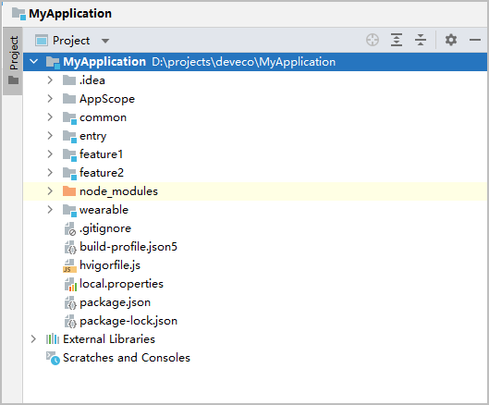This screenshot has width=489, height=405.
Task: Open the Project panel gear settings
Action: [x=451, y=40]
